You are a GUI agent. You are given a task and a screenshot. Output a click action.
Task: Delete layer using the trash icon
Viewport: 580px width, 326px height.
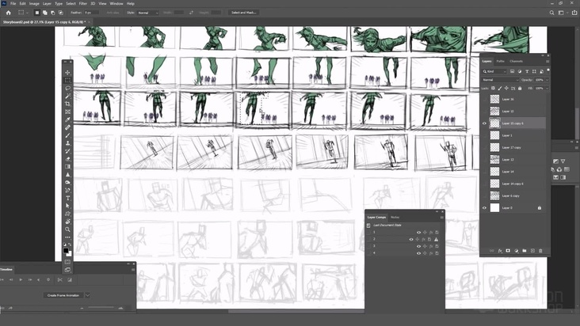(x=540, y=251)
